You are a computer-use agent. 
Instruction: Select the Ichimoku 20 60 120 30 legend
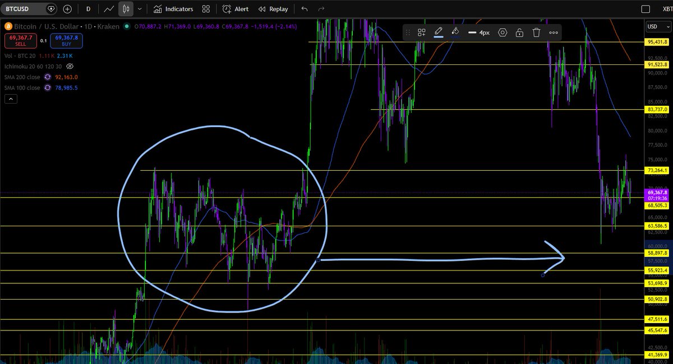pos(34,66)
